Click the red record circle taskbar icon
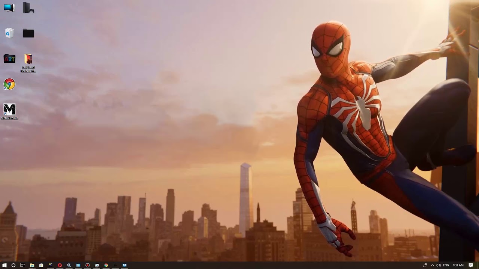 (88, 265)
